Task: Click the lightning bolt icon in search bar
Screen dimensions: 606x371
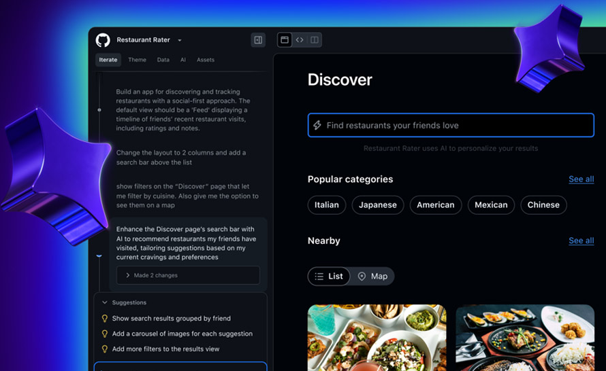Action: click(x=317, y=125)
